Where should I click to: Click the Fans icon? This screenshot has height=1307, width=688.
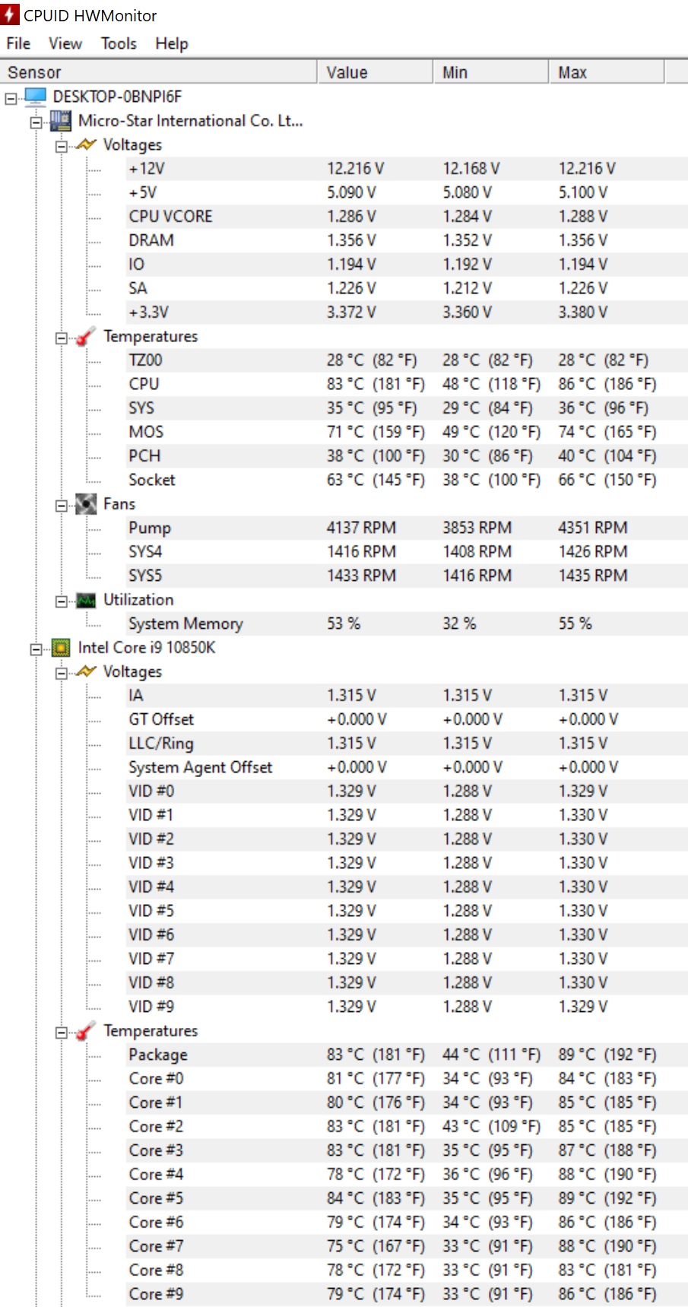point(86,503)
